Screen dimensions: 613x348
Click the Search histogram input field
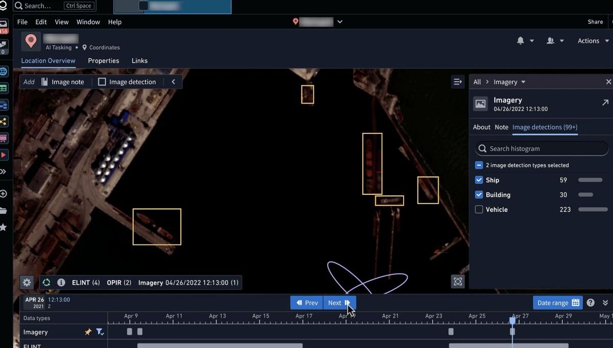tap(541, 148)
